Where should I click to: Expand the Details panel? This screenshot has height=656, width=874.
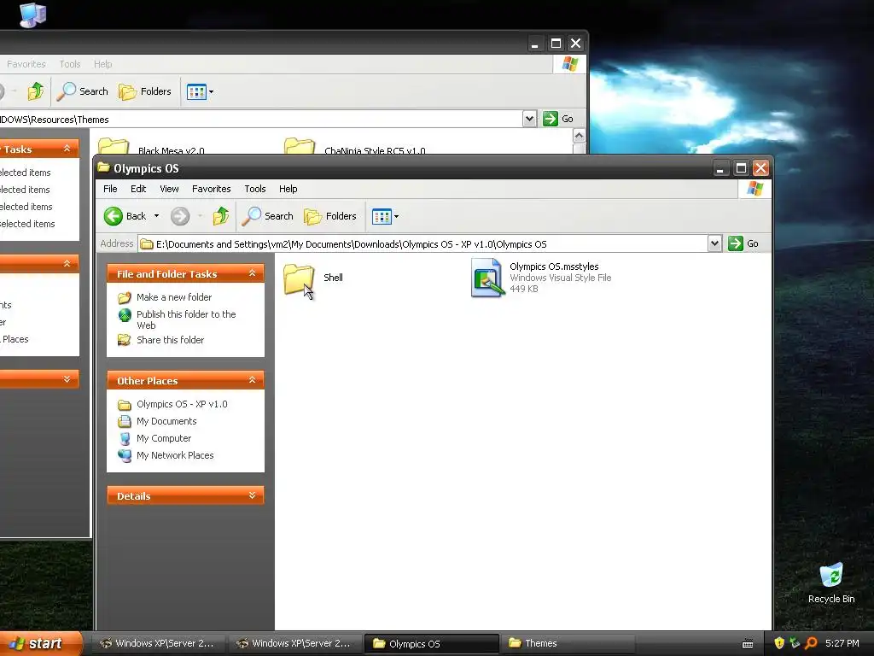click(252, 495)
